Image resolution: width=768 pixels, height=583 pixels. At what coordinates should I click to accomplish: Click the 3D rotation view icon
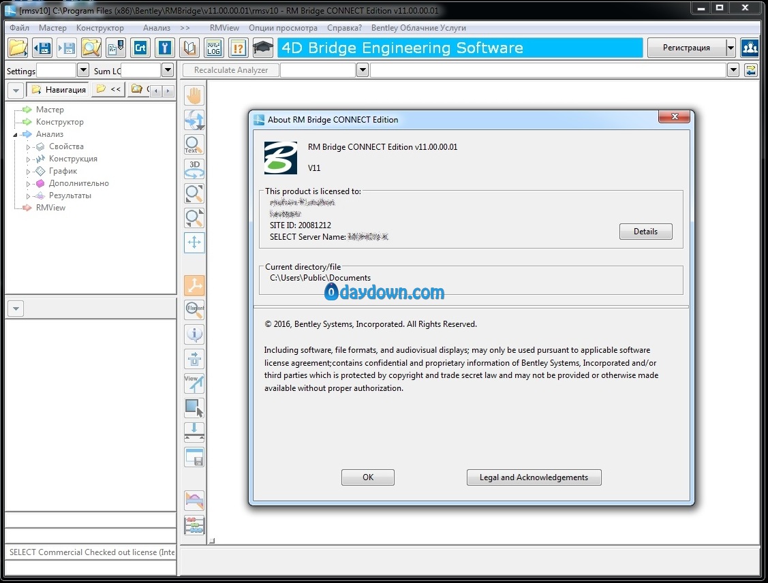pos(194,169)
